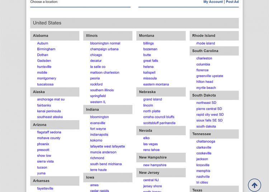Screen dimensions: 269x192
Task: Open montgomery under Alabama
Action: (x=47, y=78)
